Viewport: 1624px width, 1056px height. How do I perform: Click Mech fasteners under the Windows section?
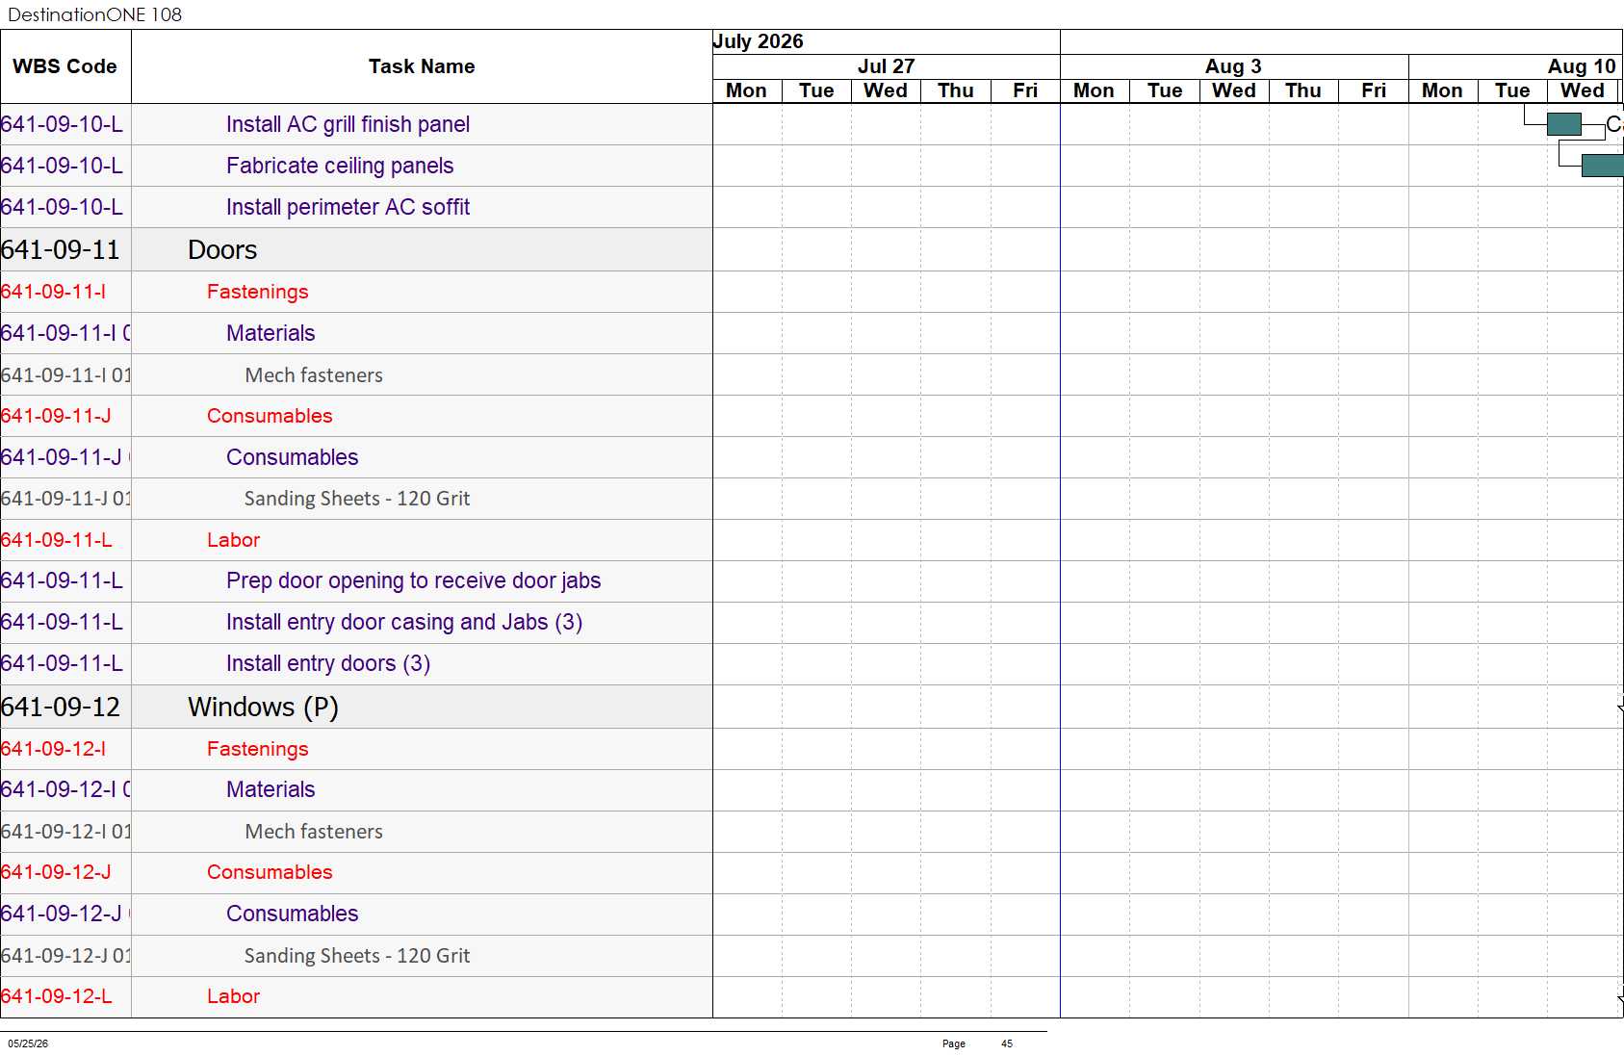314,832
